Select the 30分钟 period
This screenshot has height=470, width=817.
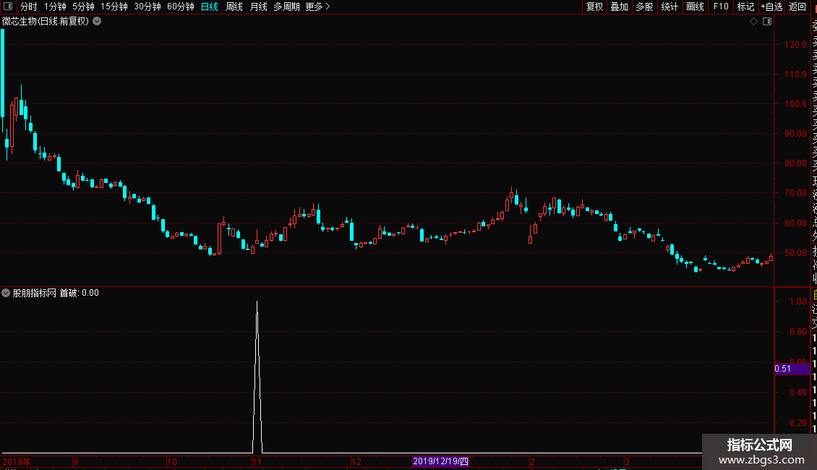click(x=147, y=7)
